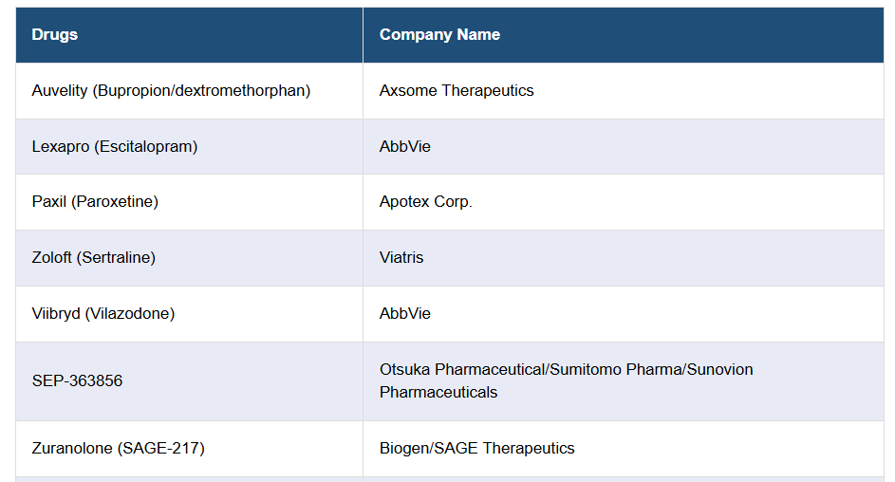The height and width of the screenshot is (482, 895).
Task: Select the SEP-363856 drug cell
Action: click(x=77, y=381)
